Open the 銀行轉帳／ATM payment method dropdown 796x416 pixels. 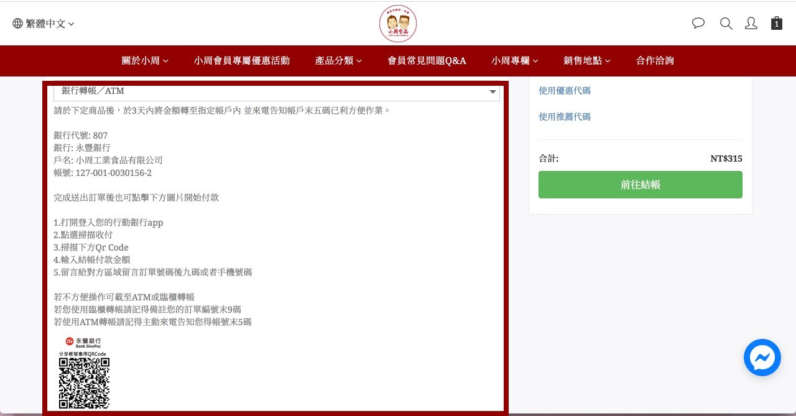(x=277, y=91)
